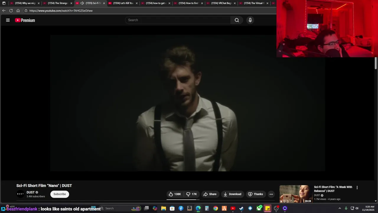
Task: Launch Copilot from taskbar
Action: click(155, 208)
